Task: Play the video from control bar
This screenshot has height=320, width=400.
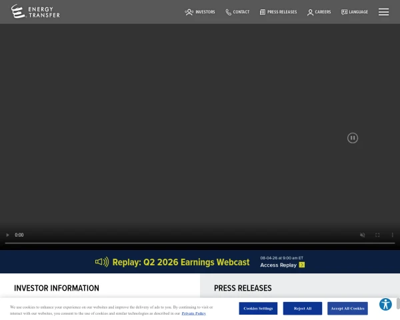Action: pyautogui.click(x=7, y=235)
